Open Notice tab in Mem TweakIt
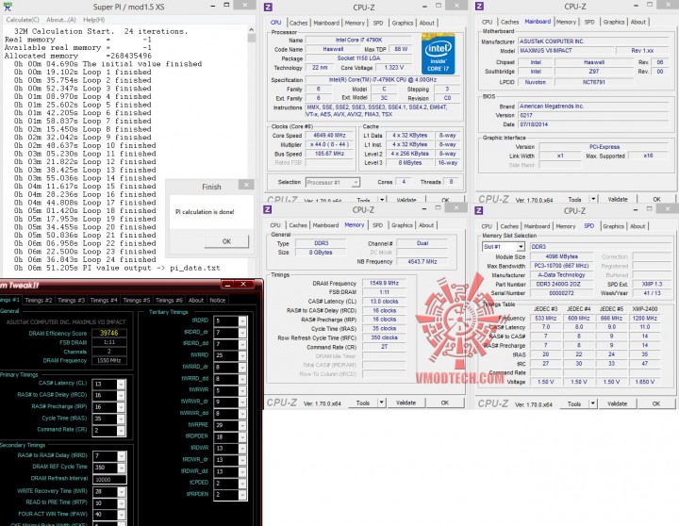Image resolution: width=679 pixels, height=526 pixels. (218, 300)
